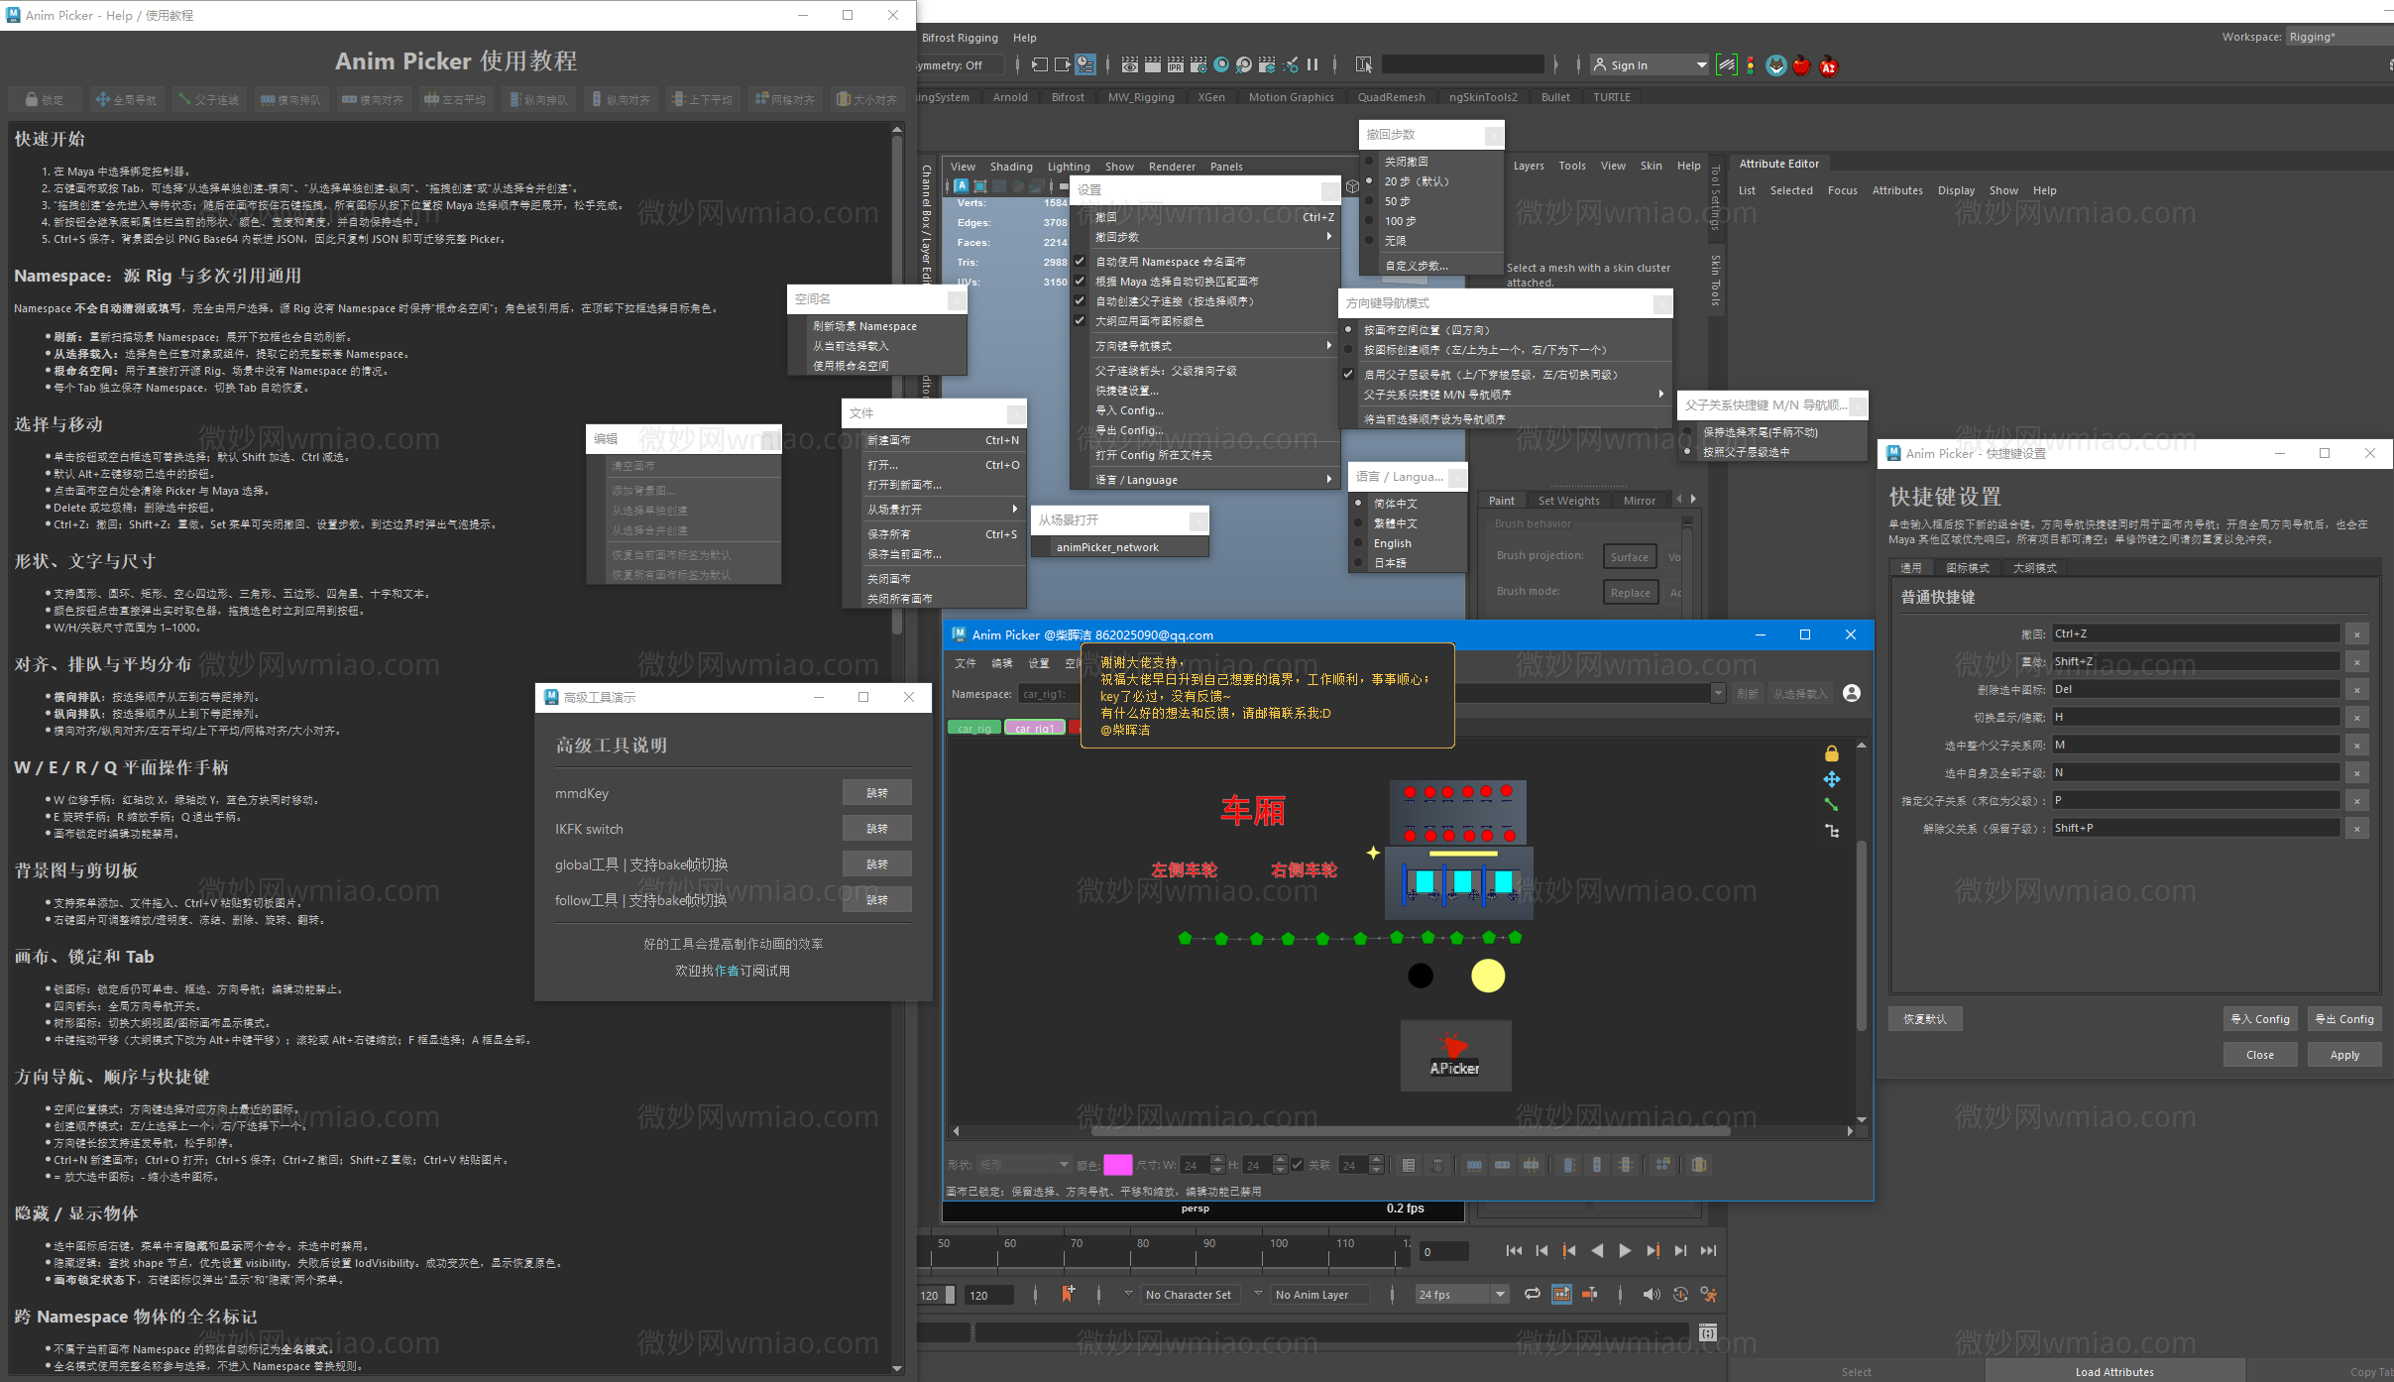Toggle the blue four-arrow global navigation icon
Viewport: 2394px width, 1382px height.
pos(1832,779)
